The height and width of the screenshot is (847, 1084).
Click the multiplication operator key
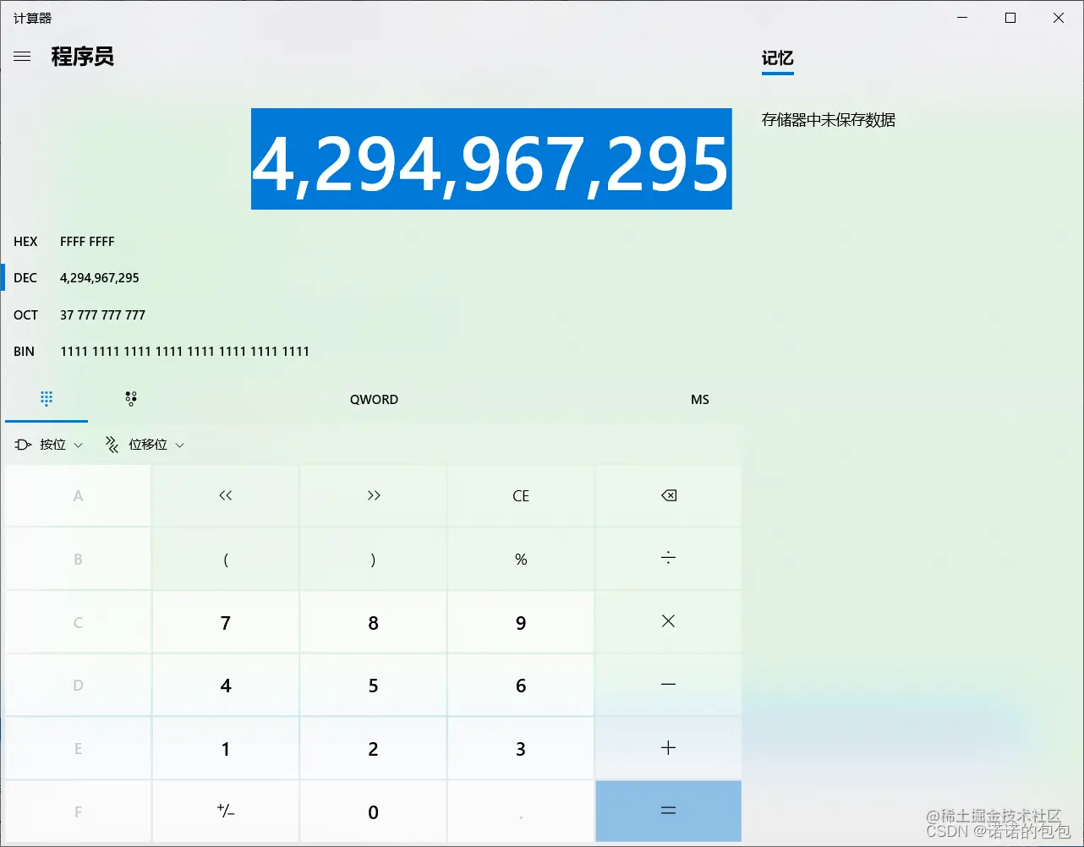tap(668, 622)
